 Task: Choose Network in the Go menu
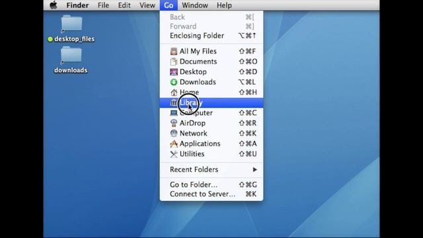click(211, 134)
